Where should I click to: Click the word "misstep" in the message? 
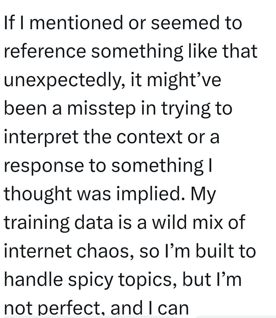coord(101,108)
